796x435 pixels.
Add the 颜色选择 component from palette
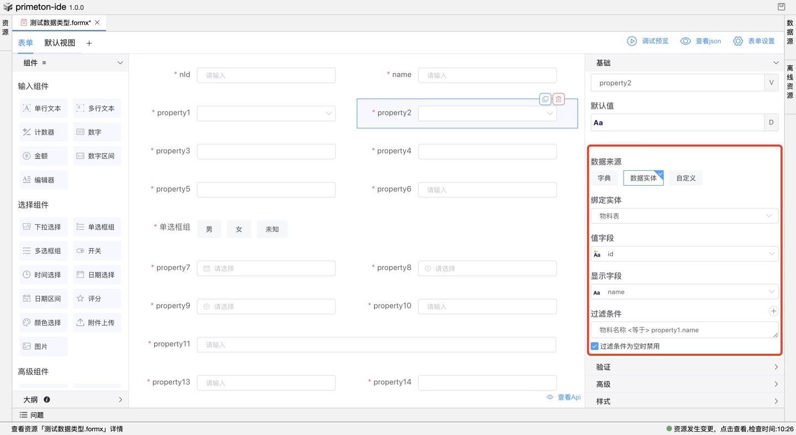coord(43,322)
